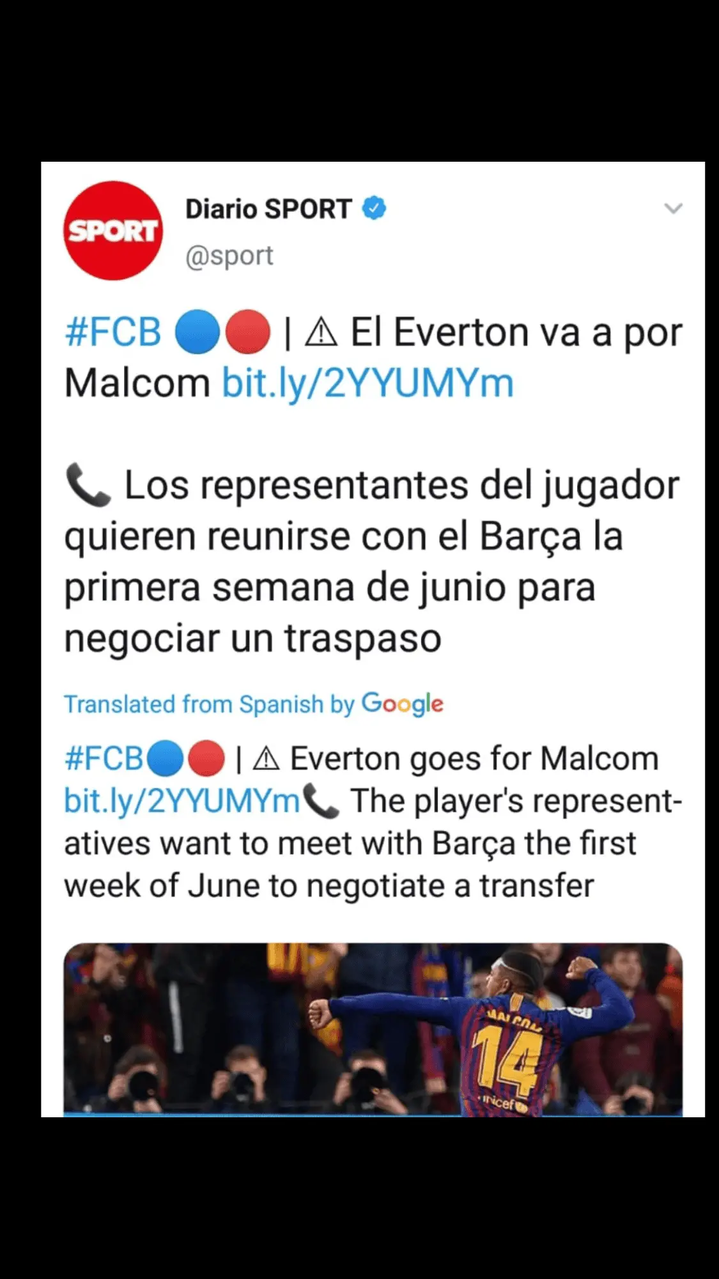Click 'Translated from Spanish by' label

coord(209,704)
